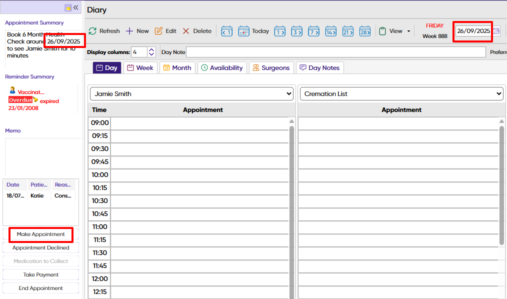The height and width of the screenshot is (299, 507).
Task: Click the yellow pin icon in side panel
Action: pos(68,8)
